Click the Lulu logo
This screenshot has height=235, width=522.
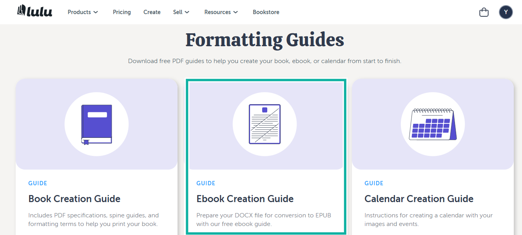(34, 11)
